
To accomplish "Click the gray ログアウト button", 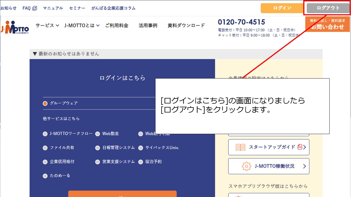I will tap(328, 8).
